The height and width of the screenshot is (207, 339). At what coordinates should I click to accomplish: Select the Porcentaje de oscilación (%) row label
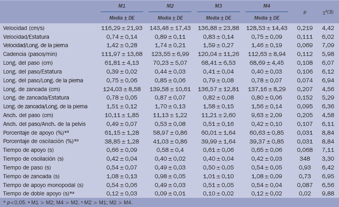point(34,141)
